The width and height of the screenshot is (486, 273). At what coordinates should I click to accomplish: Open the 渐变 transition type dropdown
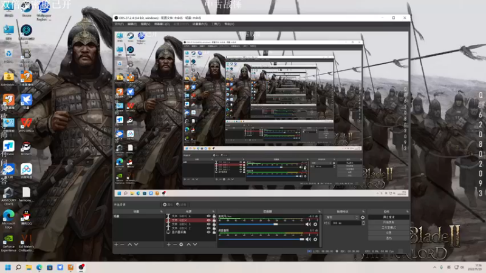tap(342, 217)
